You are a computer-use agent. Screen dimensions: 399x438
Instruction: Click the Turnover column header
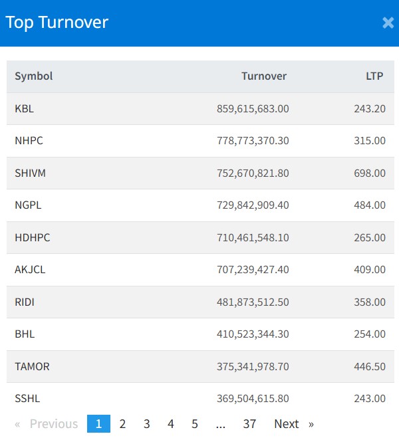(x=264, y=76)
